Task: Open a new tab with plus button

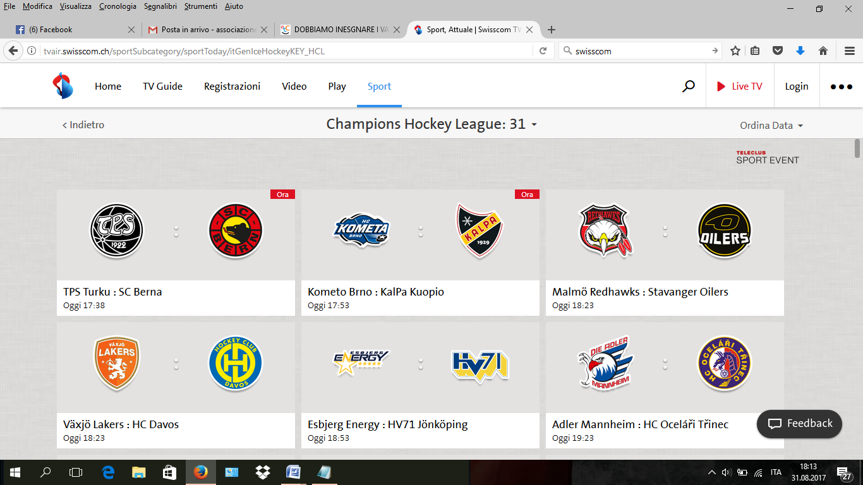Action: coord(552,30)
